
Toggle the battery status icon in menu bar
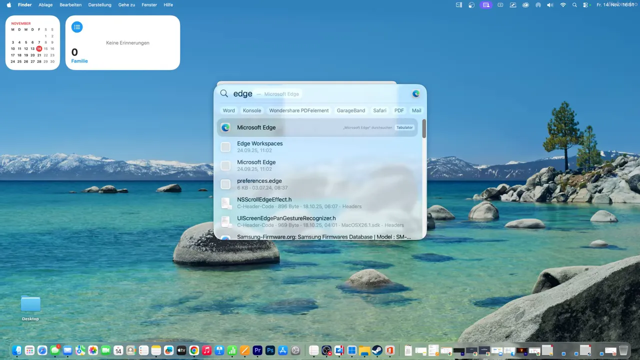pyautogui.click(x=500, y=5)
